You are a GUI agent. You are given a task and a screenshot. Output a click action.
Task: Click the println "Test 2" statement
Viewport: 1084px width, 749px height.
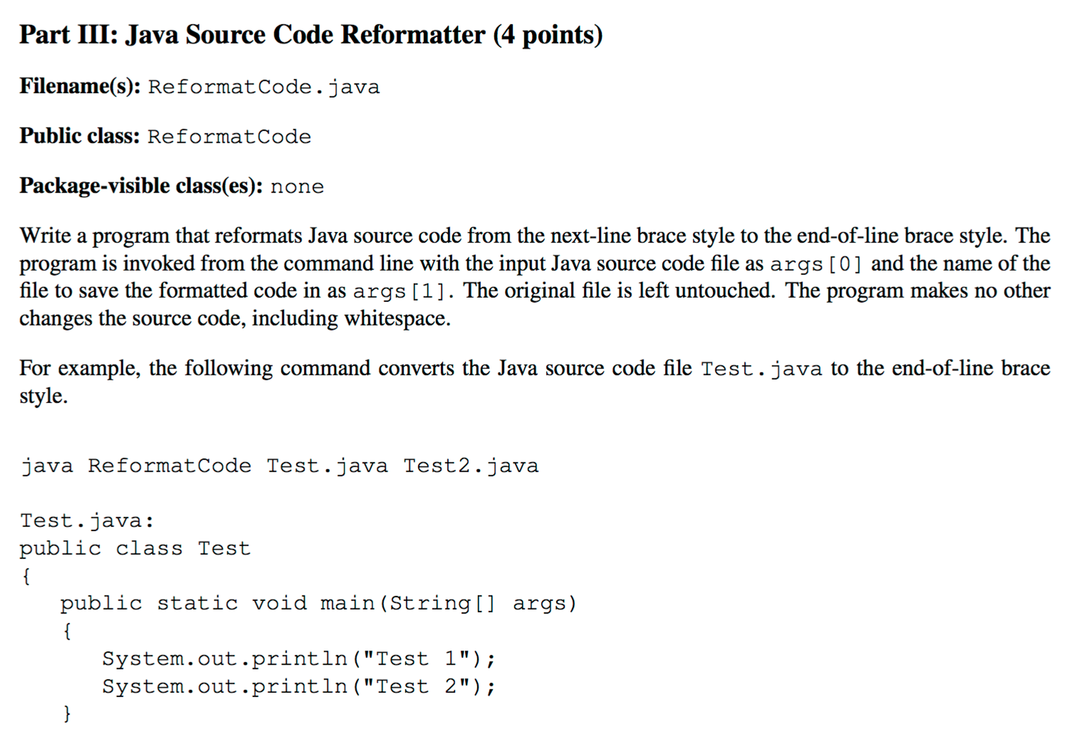[298, 686]
